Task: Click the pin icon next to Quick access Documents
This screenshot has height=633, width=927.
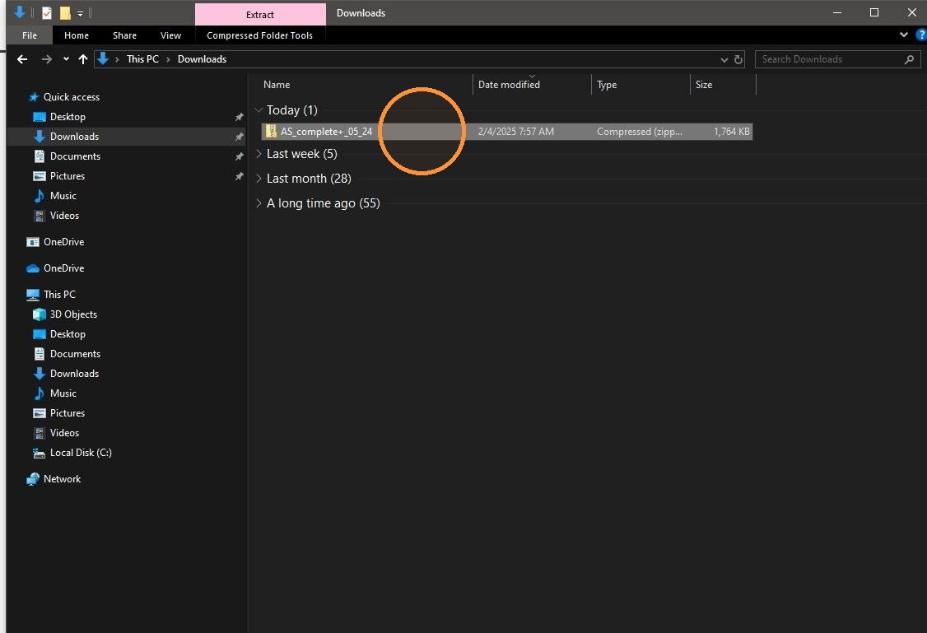Action: point(239,156)
